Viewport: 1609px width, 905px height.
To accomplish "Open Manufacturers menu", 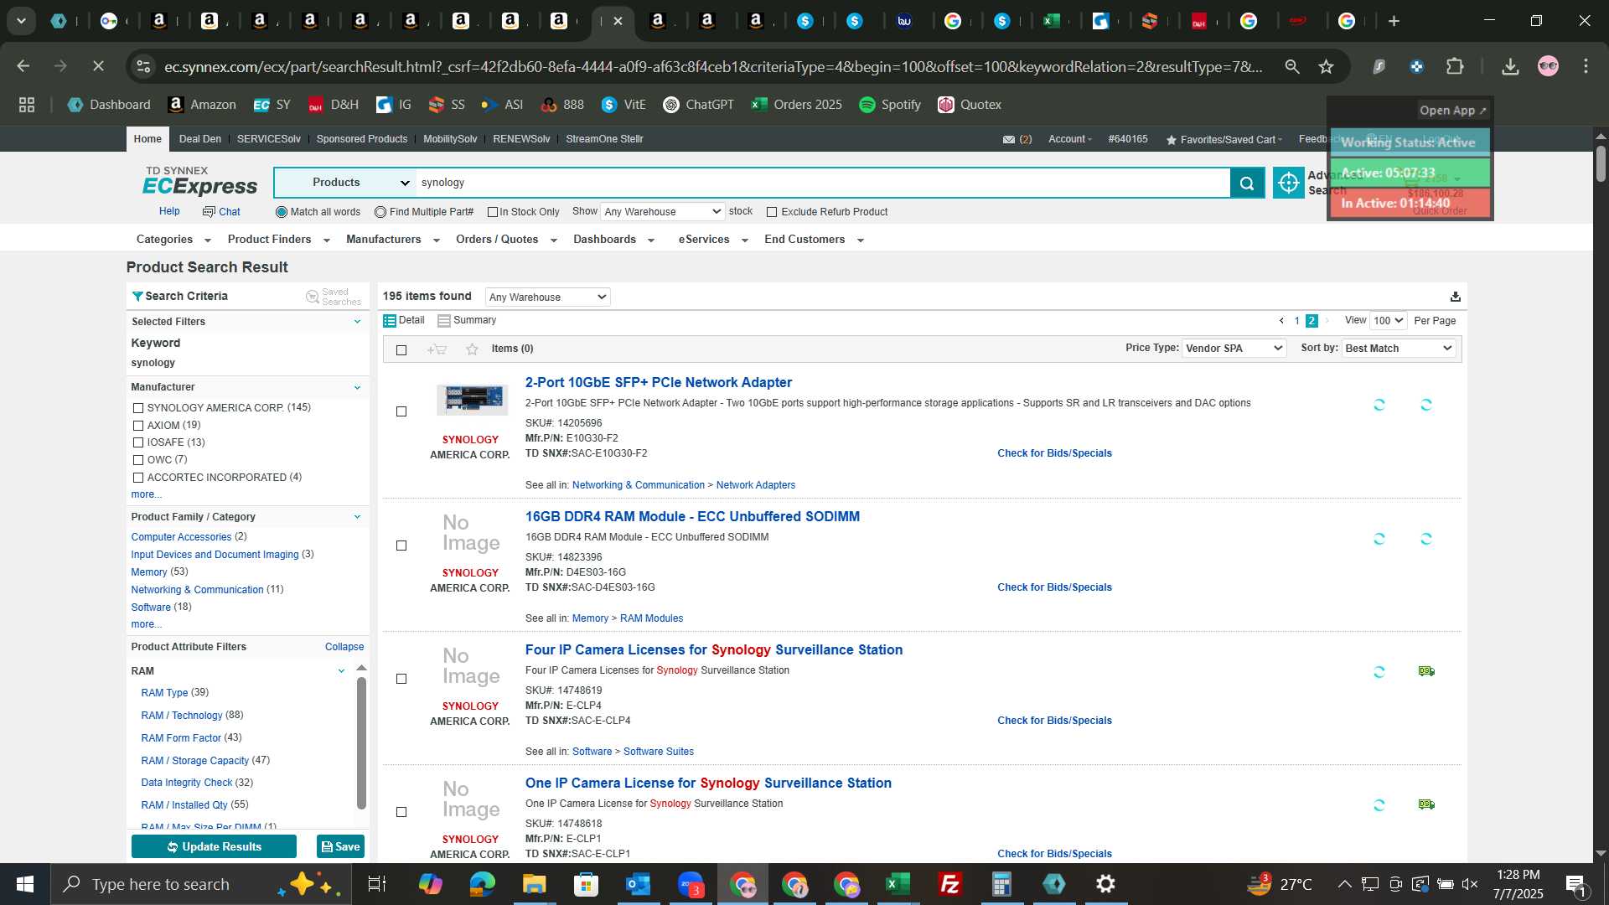I will [393, 240].
